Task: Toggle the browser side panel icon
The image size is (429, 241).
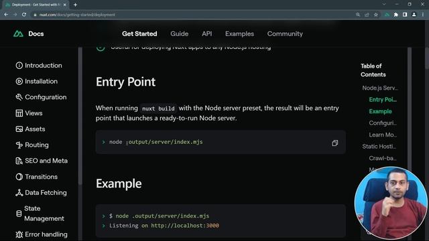Action: pos(405,15)
